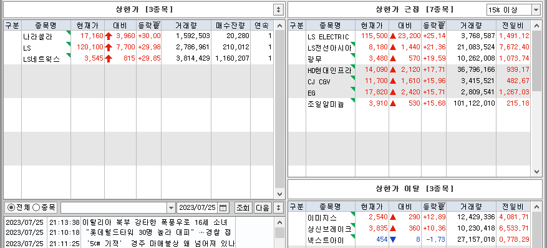Select the 조일알미늄 row
This screenshot has width=547, height=248.
(409, 104)
